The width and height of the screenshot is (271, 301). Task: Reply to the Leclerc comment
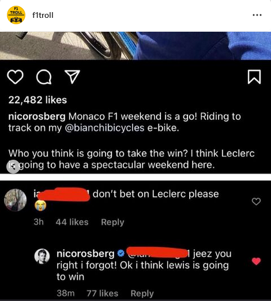coord(112,222)
